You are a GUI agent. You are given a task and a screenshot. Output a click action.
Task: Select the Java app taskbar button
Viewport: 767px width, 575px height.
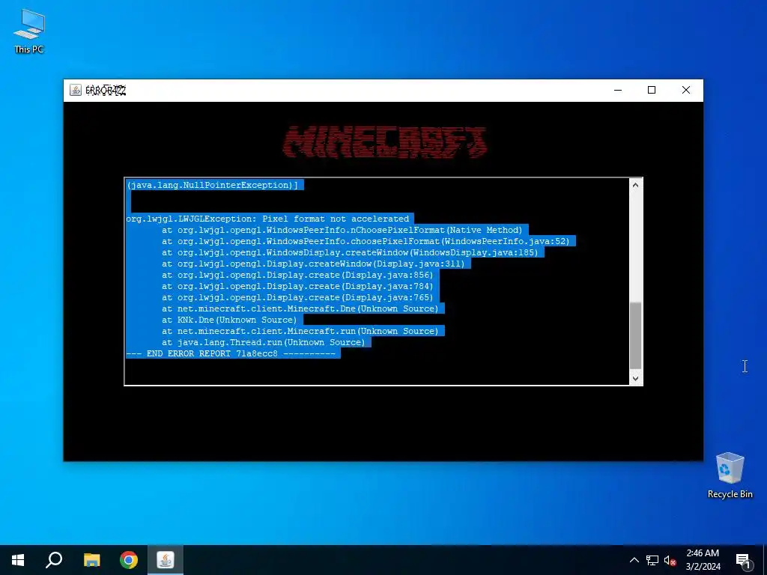coord(166,560)
